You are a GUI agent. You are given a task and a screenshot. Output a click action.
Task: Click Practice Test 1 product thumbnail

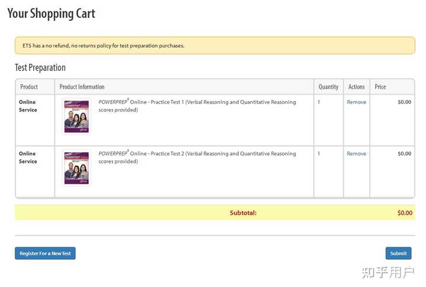[x=76, y=116]
